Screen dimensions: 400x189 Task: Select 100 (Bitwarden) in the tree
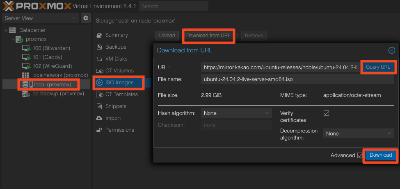[x=52, y=48]
